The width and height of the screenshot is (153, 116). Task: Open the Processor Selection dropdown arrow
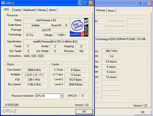62,96
